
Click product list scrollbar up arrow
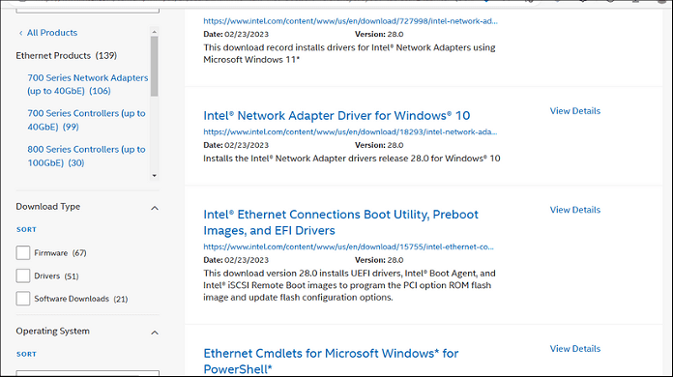point(155,32)
